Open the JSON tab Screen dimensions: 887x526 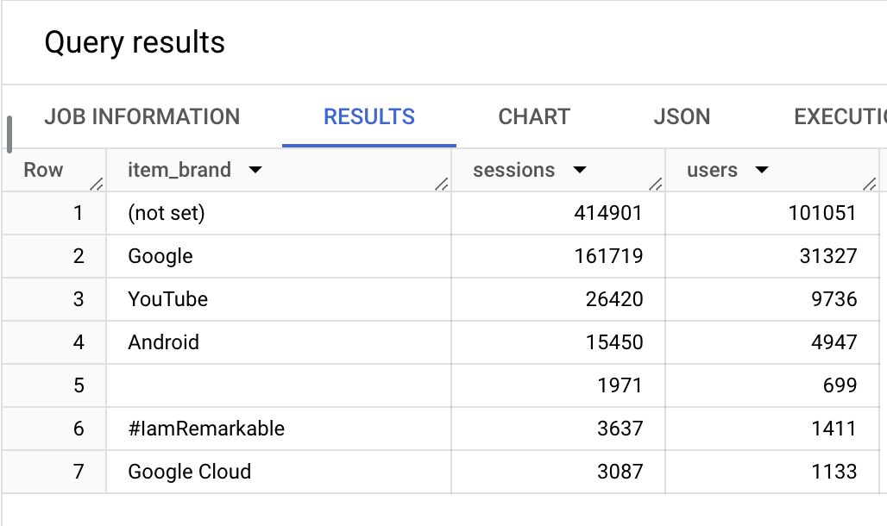tap(682, 117)
